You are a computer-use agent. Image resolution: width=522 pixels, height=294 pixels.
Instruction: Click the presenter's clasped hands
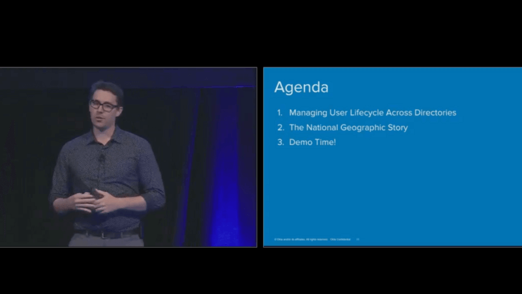[93, 200]
